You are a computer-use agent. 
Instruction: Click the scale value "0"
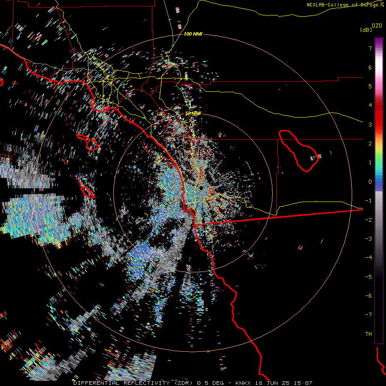point(370,182)
